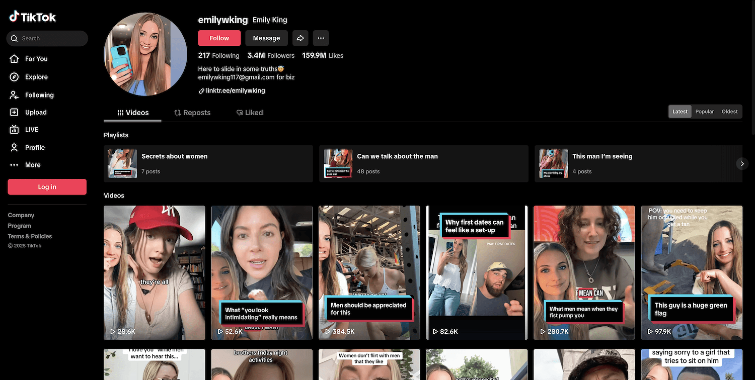The image size is (755, 380).
Task: Open the linktr.ee/emilywking link
Action: coord(235,91)
